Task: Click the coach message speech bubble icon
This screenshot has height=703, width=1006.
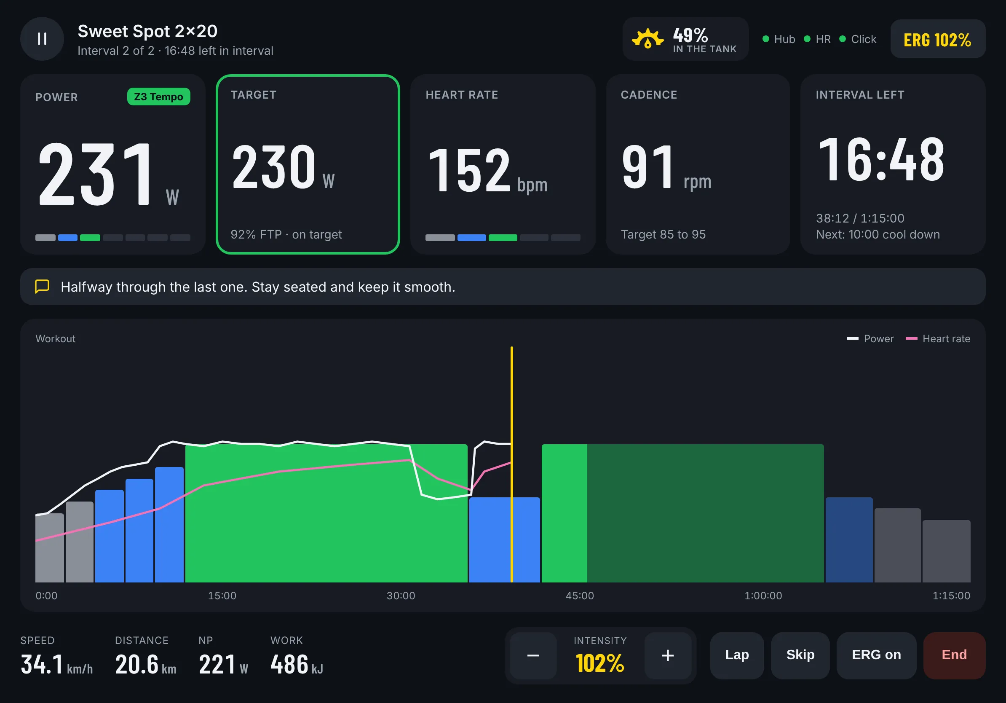Action: click(x=42, y=286)
